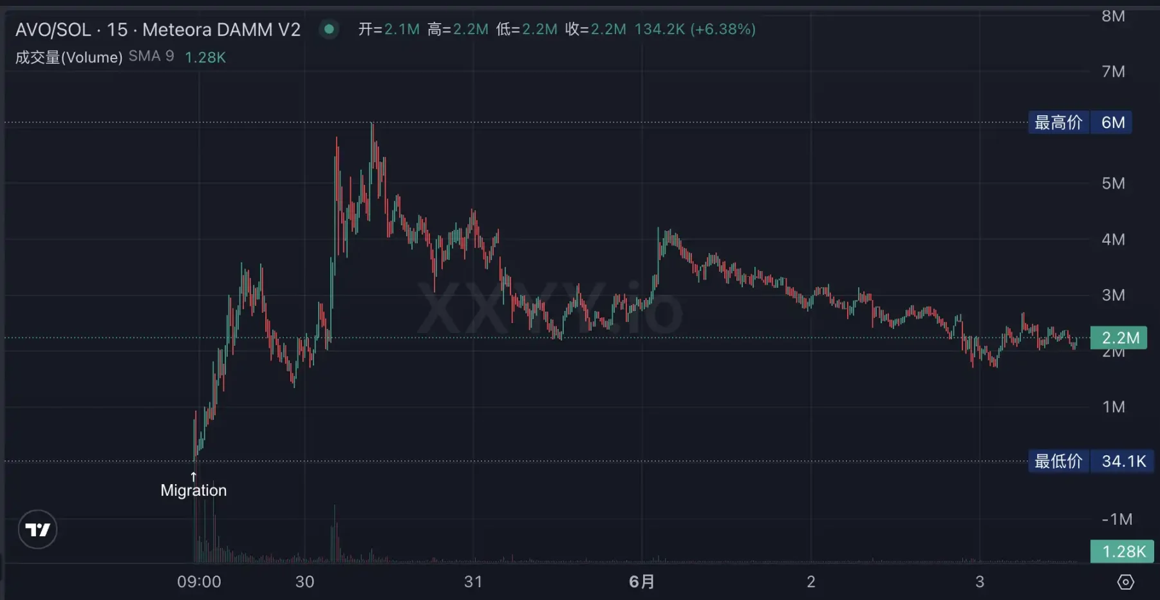Click the green 2.2M current price tag
1160x600 pixels.
point(1119,337)
